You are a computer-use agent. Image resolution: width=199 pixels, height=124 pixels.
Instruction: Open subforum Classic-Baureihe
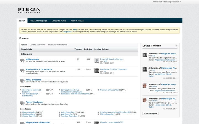pos(29,116)
